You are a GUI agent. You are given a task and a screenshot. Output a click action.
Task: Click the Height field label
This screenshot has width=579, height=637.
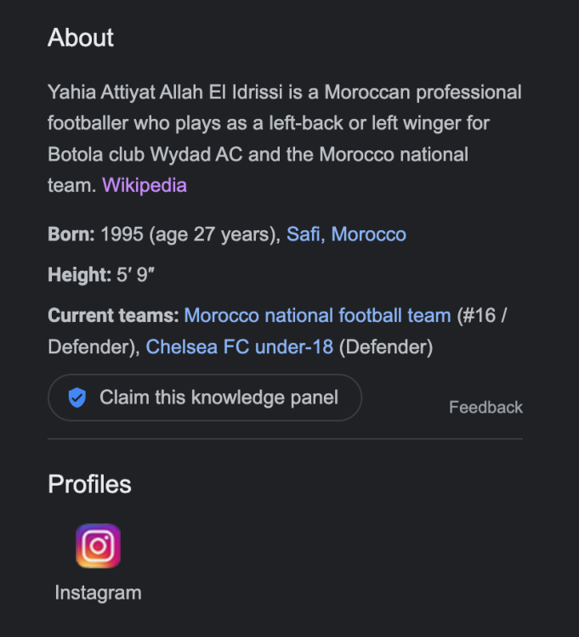79,275
